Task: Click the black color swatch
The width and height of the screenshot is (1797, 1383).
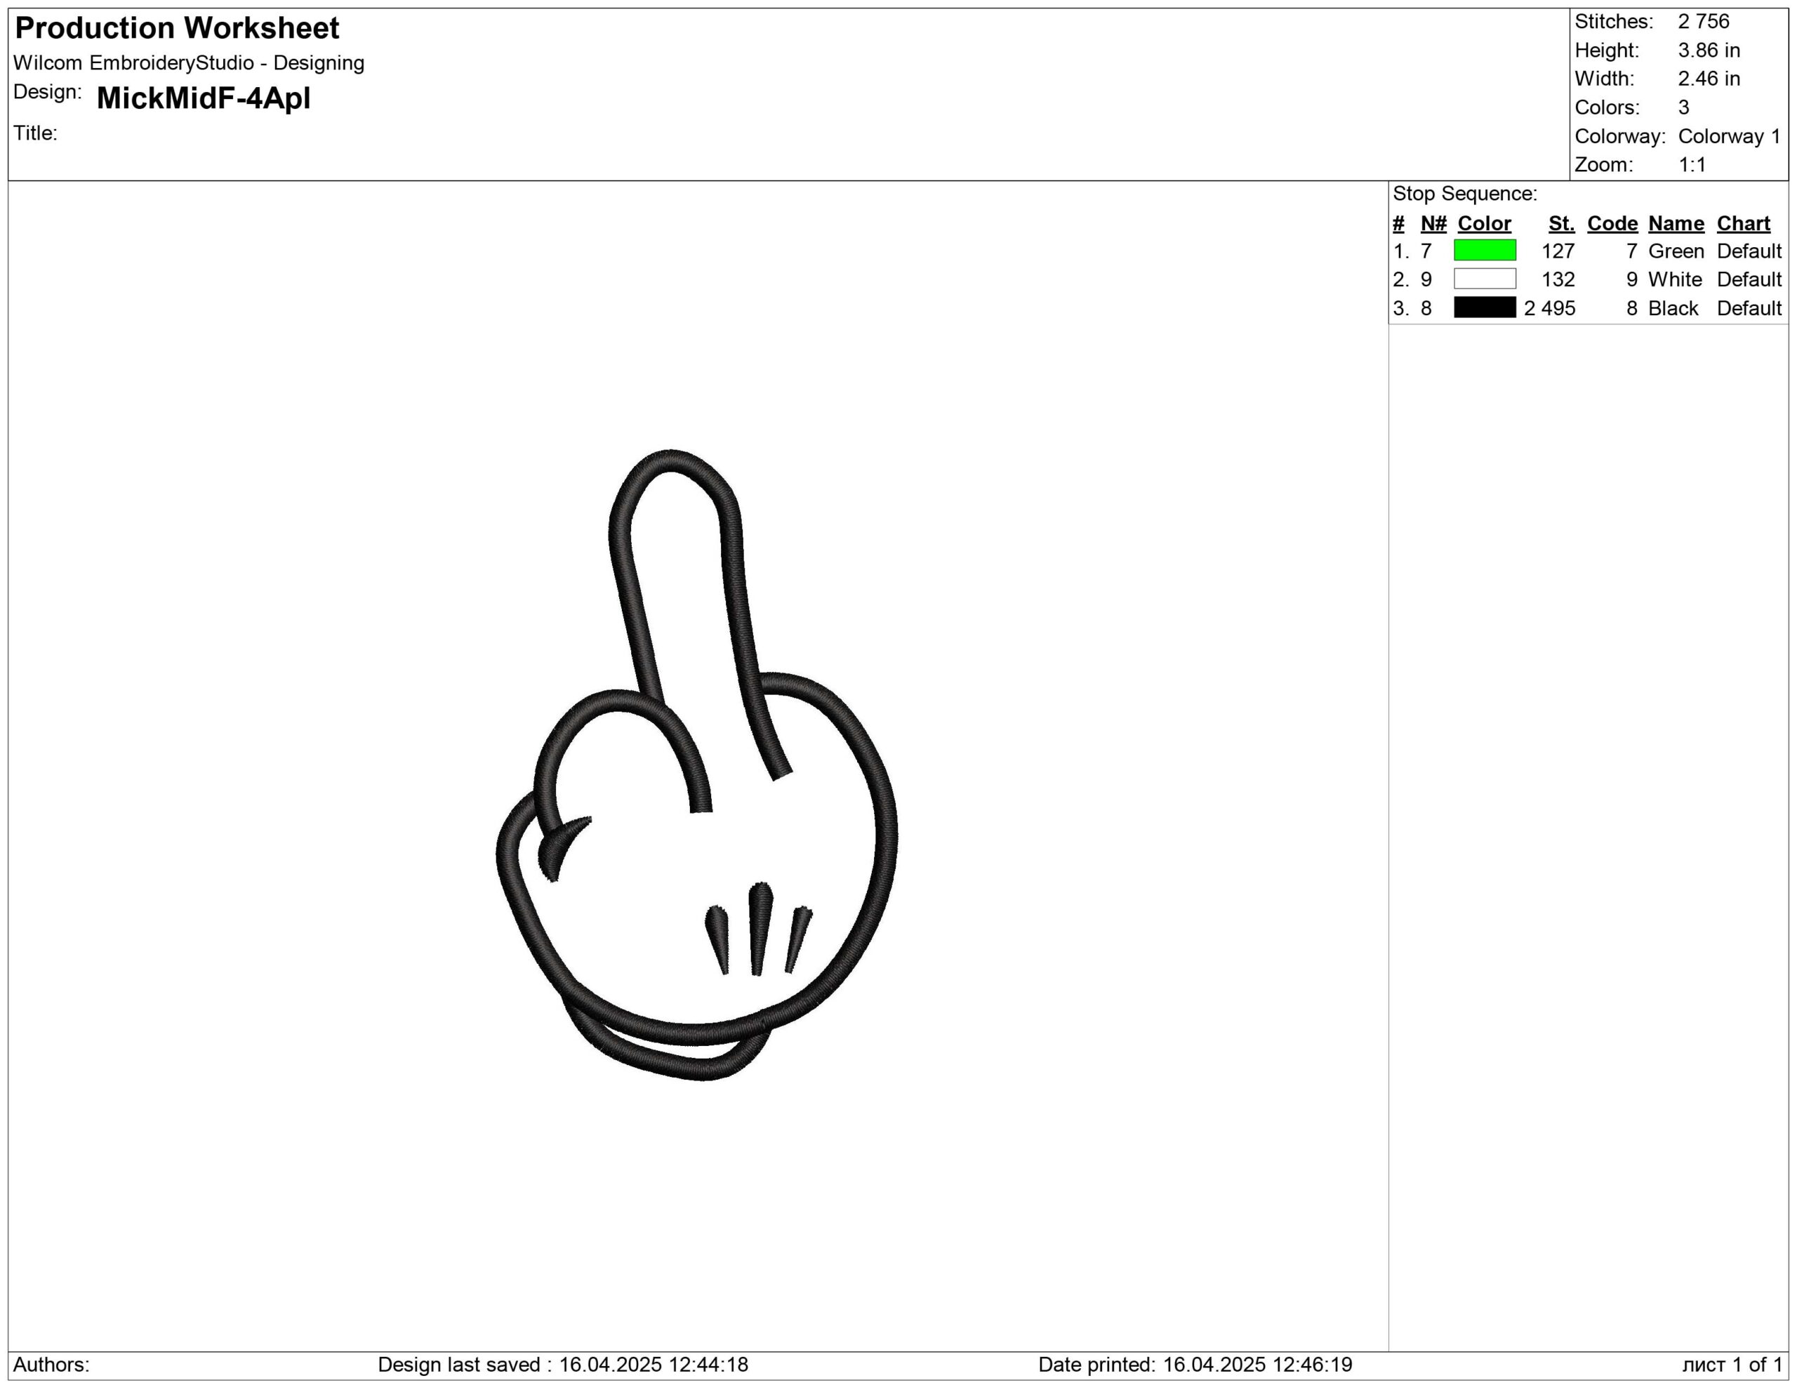Action: (1485, 307)
